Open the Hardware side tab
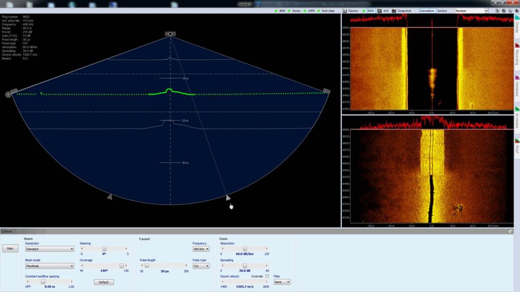The height and width of the screenshot is (292, 520). click(x=516, y=86)
